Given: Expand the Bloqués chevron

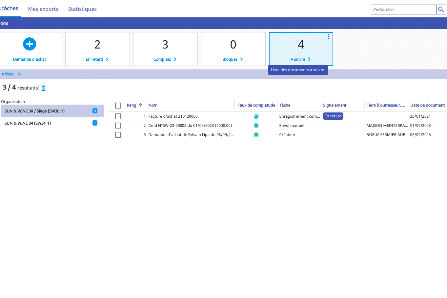Looking at the screenshot, I should coord(242,59).
